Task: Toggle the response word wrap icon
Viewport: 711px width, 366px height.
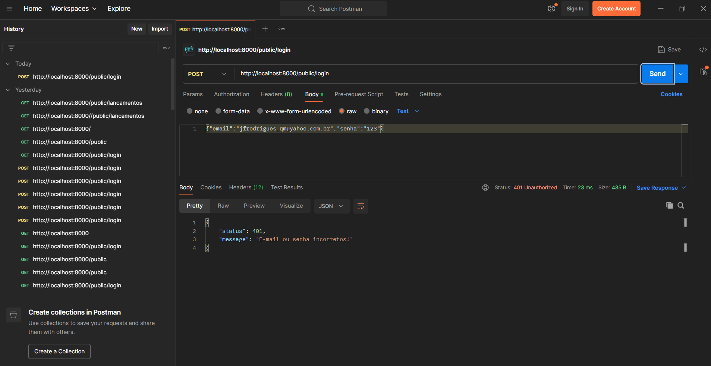Action: pyautogui.click(x=361, y=206)
